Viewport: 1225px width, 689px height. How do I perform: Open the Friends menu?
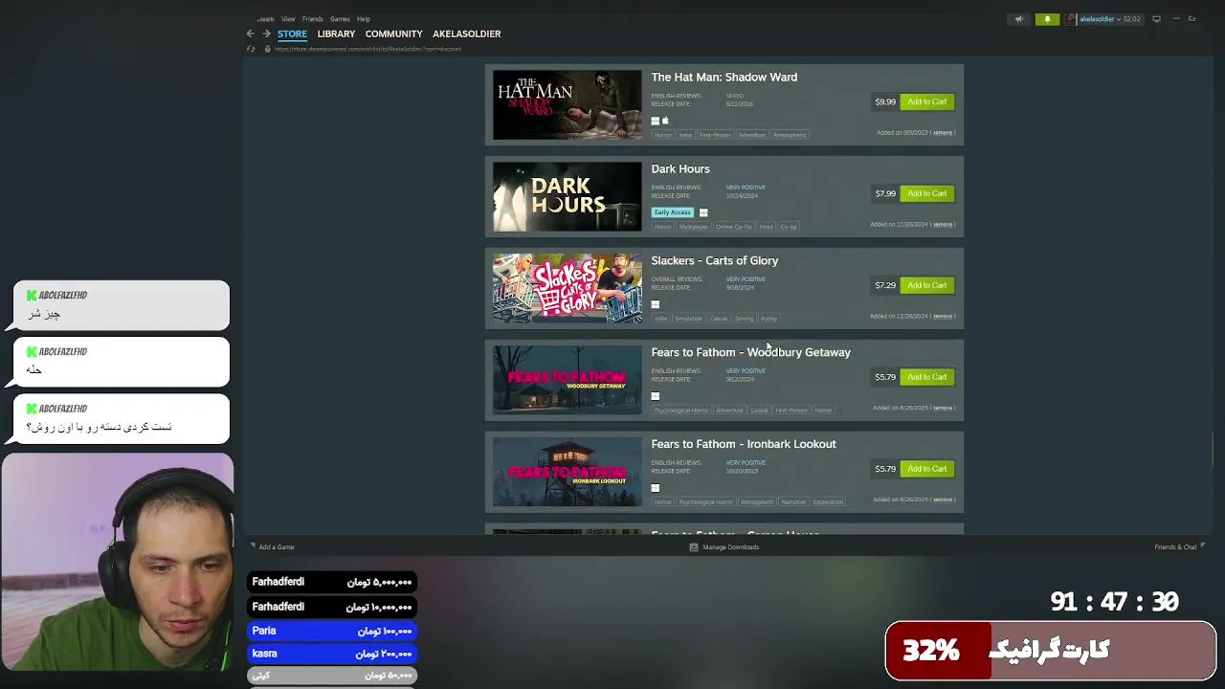(313, 19)
